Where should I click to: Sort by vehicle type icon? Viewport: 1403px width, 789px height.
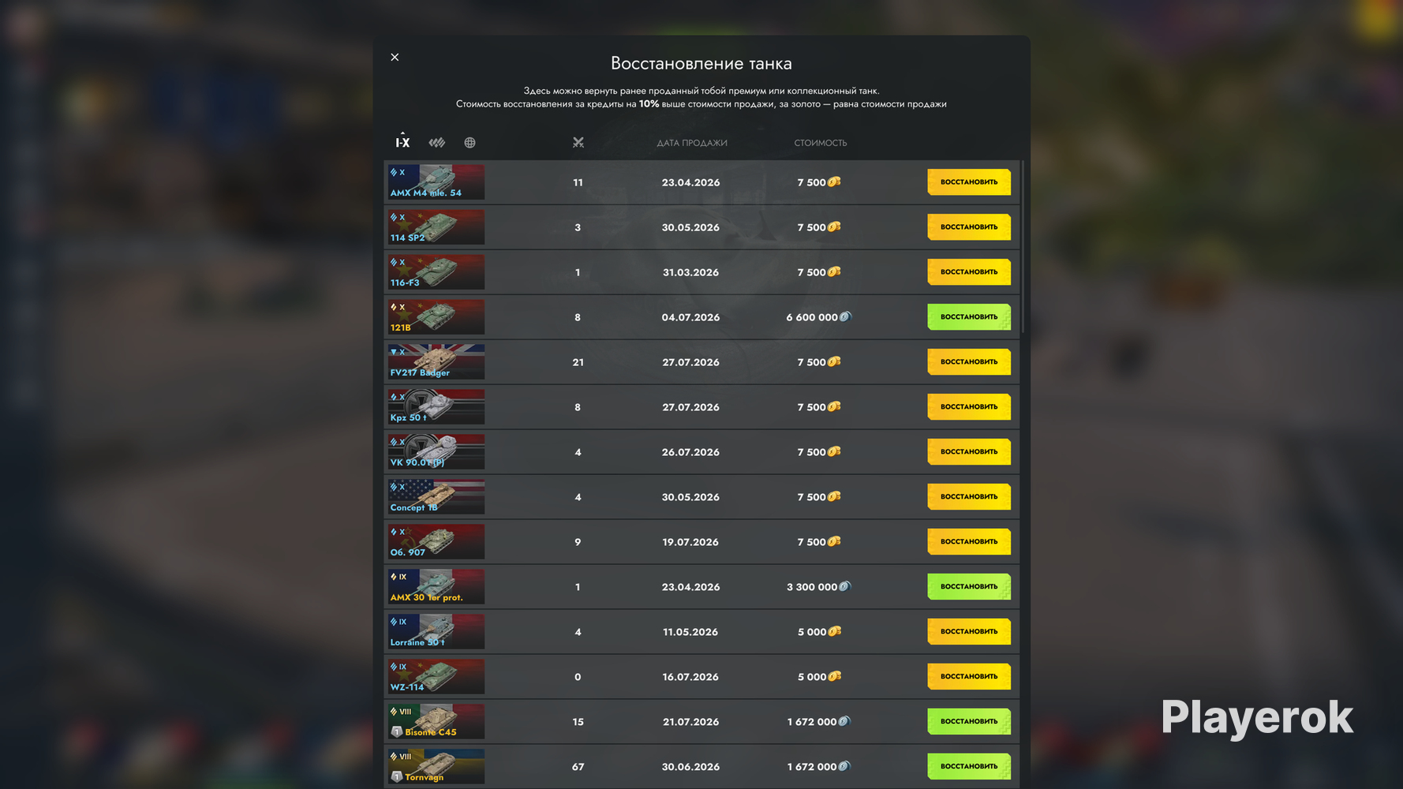pyautogui.click(x=436, y=143)
